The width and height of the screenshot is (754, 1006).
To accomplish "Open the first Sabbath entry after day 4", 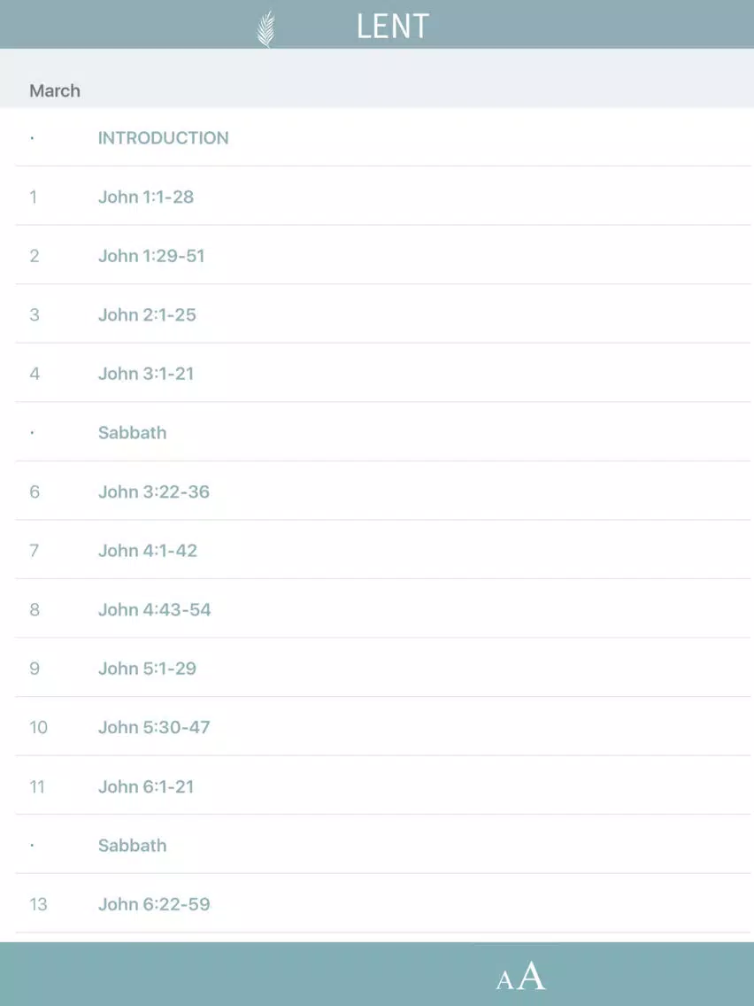I will coord(383,432).
